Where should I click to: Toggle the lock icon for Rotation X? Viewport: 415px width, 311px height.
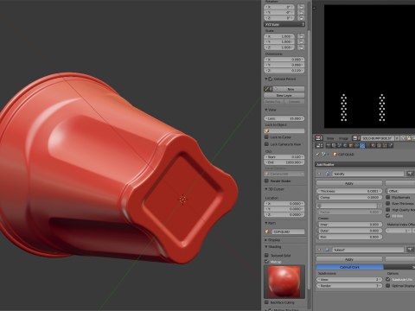pyautogui.click(x=301, y=7)
